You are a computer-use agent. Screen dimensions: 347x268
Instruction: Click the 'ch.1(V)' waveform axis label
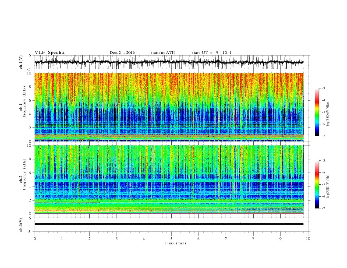21,62
